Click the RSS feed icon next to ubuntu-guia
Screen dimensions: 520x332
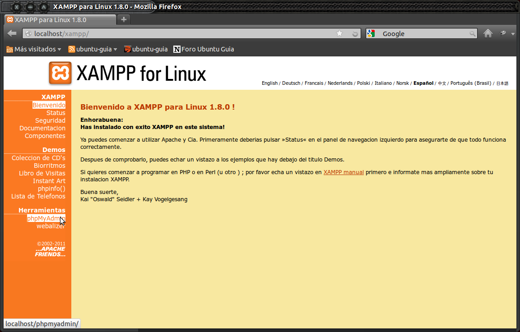(71, 50)
